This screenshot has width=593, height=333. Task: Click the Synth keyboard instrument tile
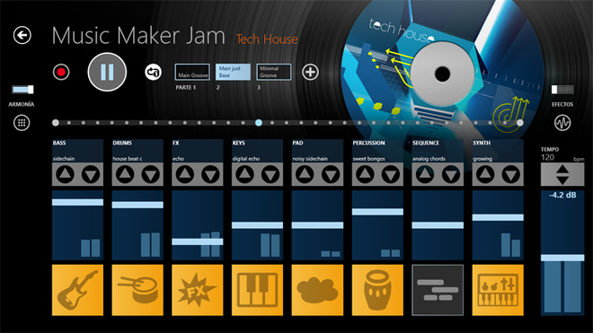[x=498, y=290]
